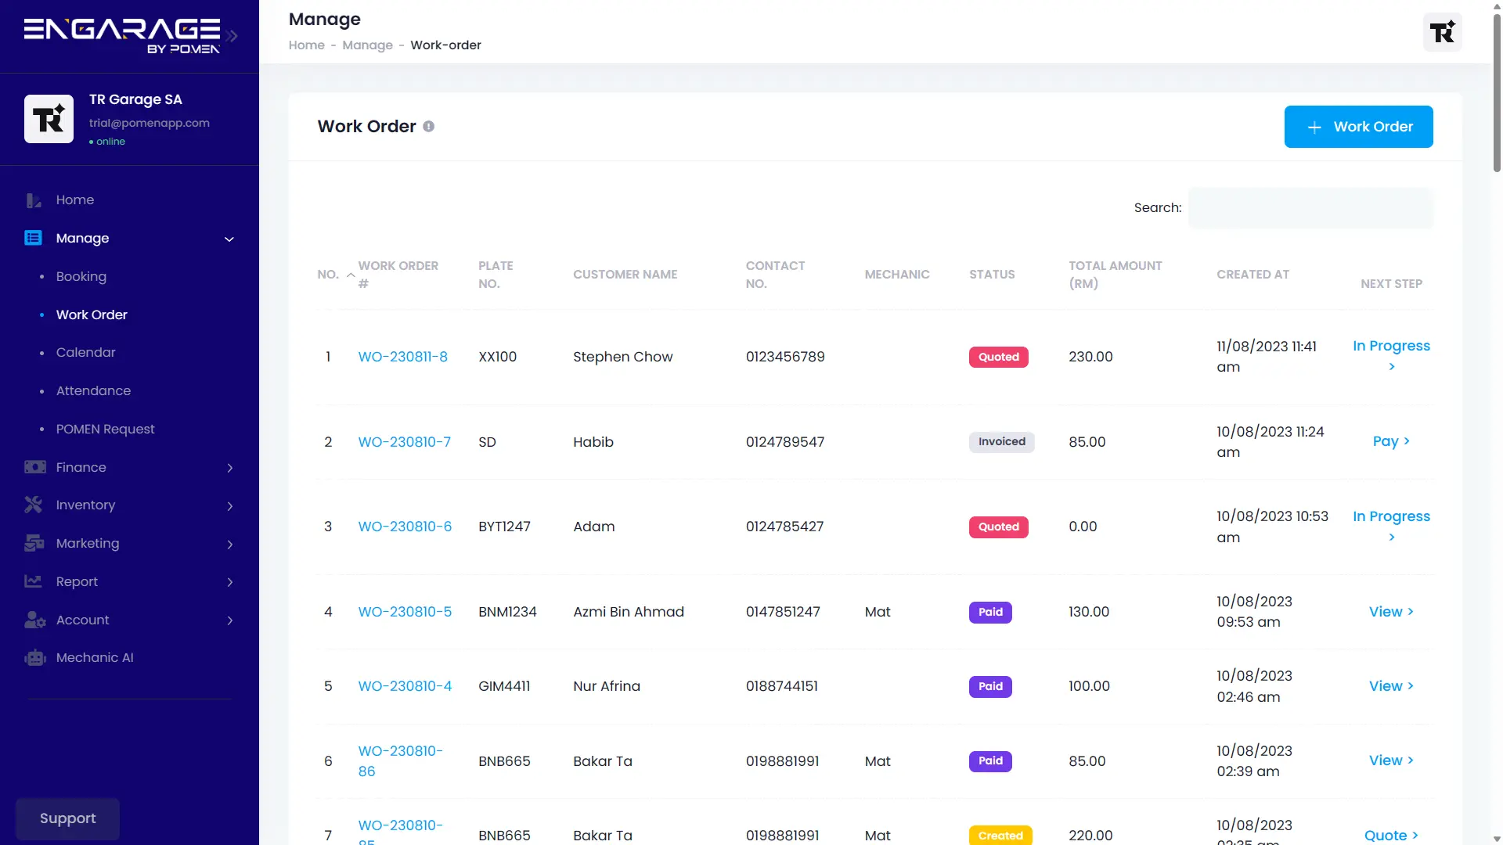1503x845 pixels.
Task: Click plate number BYT1247
Action: 505,527
